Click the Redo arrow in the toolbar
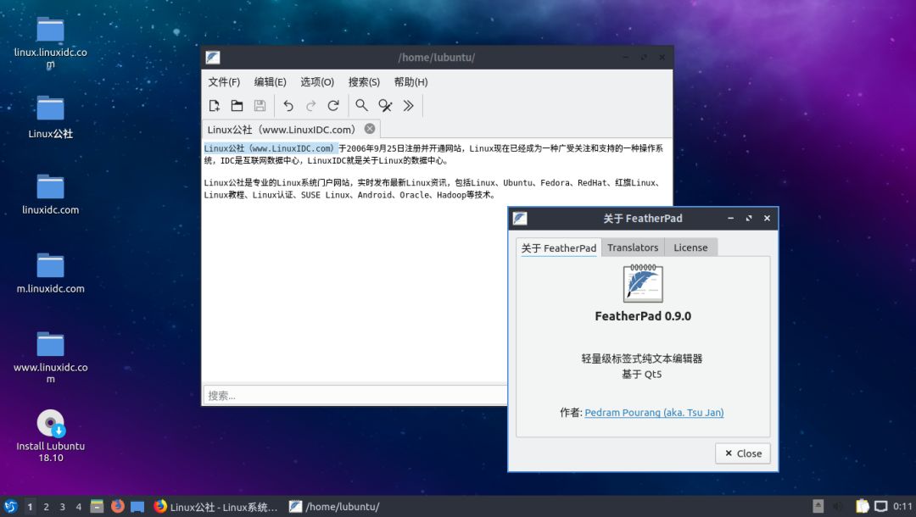The image size is (916, 517). pos(310,106)
